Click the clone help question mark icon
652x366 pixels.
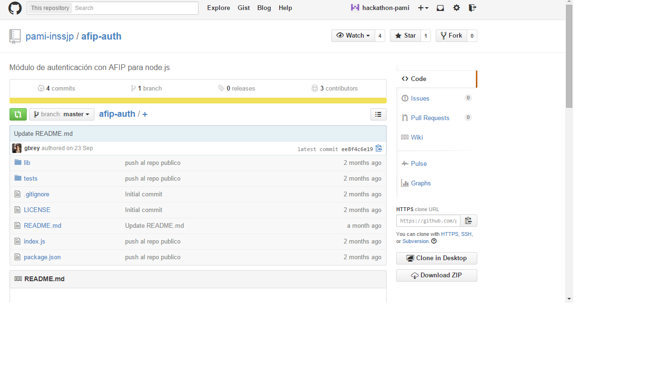[x=434, y=241]
